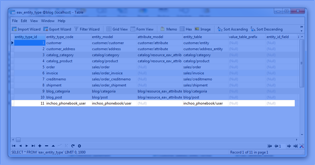
Task: Open the Import Wizard
Action: tap(26, 29)
